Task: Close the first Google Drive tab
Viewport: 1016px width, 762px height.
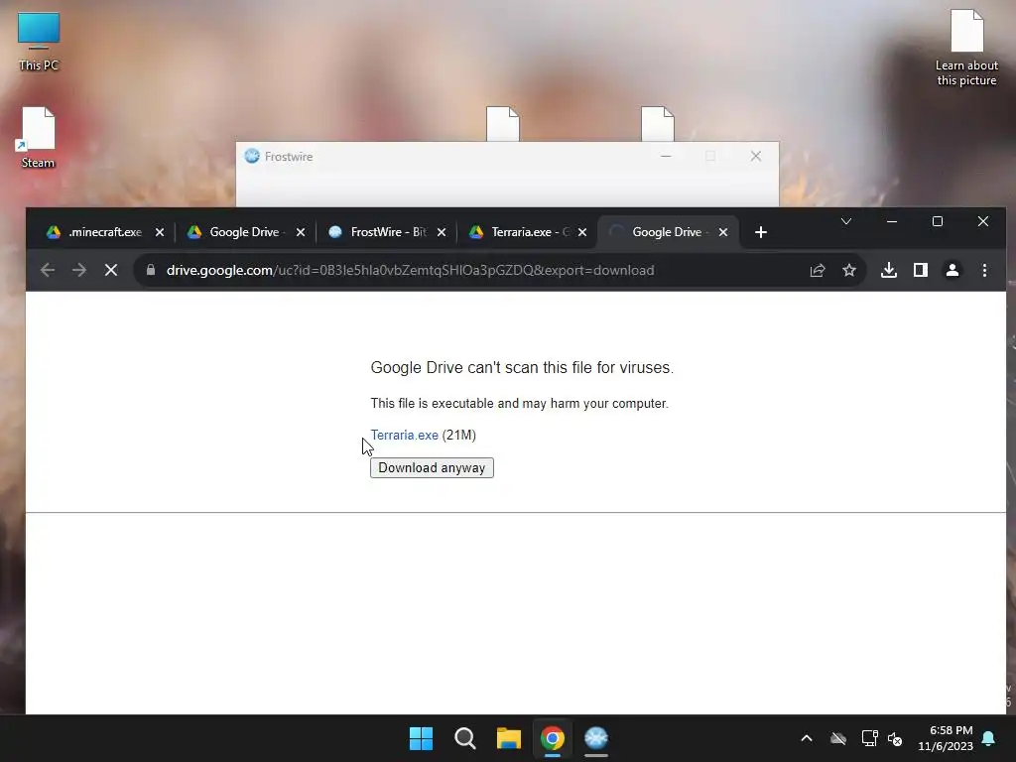Action: pos(301,232)
